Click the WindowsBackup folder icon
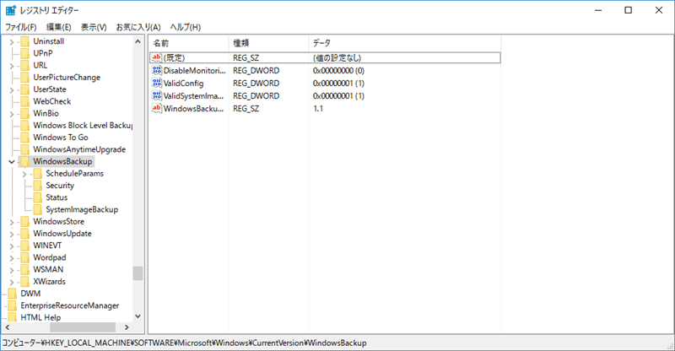This screenshot has height=351, width=675. [x=25, y=161]
